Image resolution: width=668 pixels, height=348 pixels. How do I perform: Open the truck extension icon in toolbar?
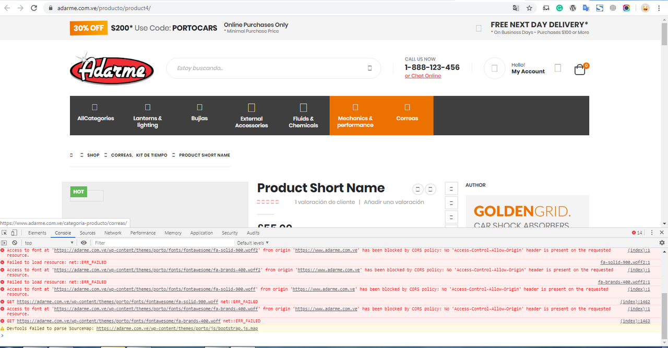point(546,8)
